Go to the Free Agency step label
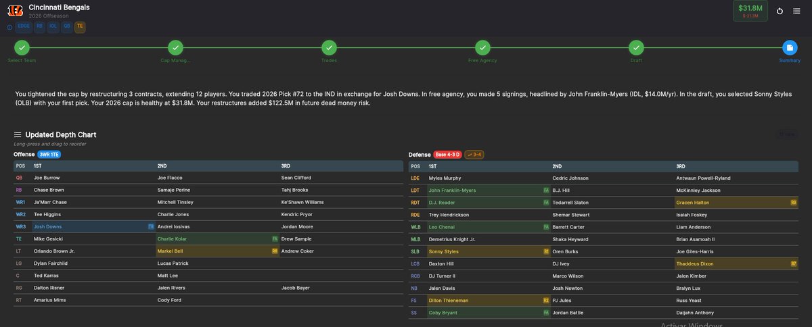Image resolution: width=812 pixels, height=327 pixels. point(482,60)
